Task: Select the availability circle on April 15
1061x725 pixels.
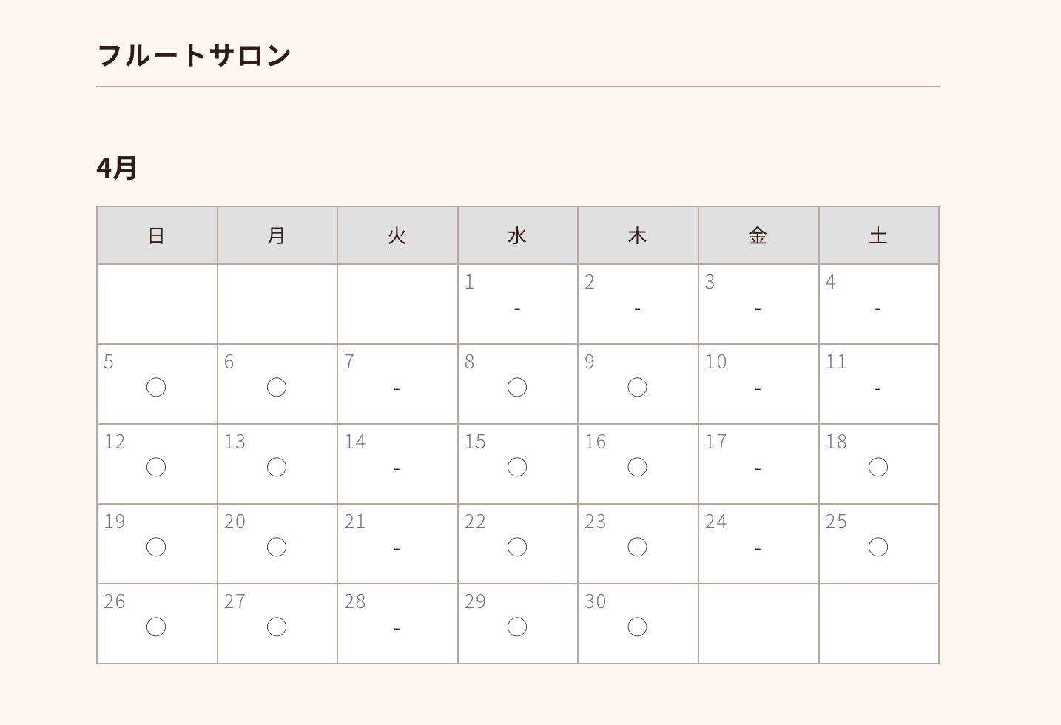Action: [x=517, y=467]
